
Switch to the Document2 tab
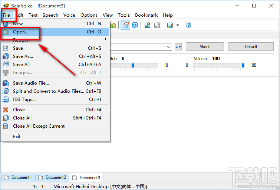(52, 177)
